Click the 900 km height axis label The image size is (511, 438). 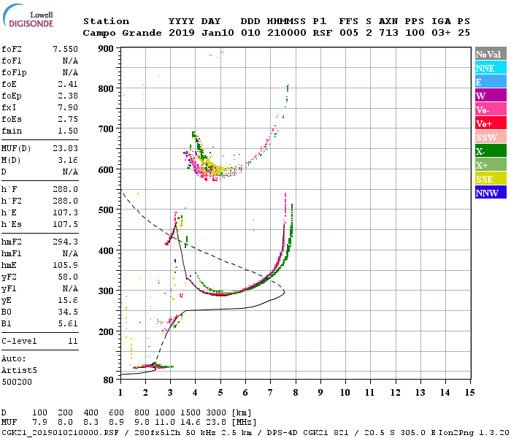point(106,49)
